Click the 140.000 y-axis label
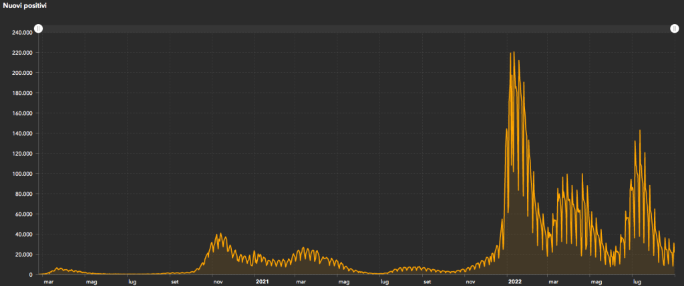 23,134
